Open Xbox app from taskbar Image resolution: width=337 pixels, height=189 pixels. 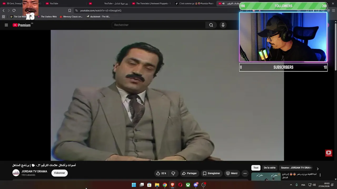tap(188, 185)
